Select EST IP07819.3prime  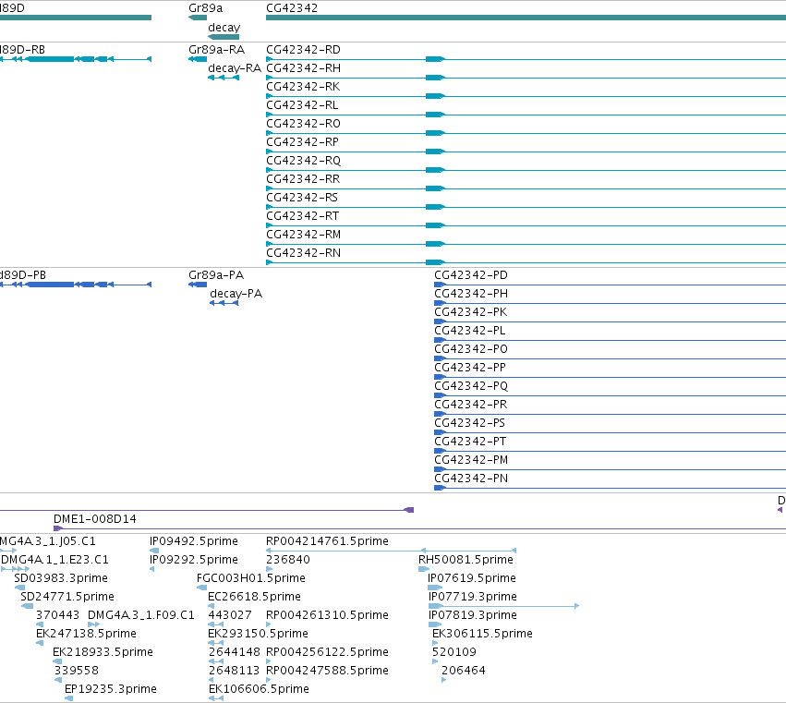coord(472,615)
